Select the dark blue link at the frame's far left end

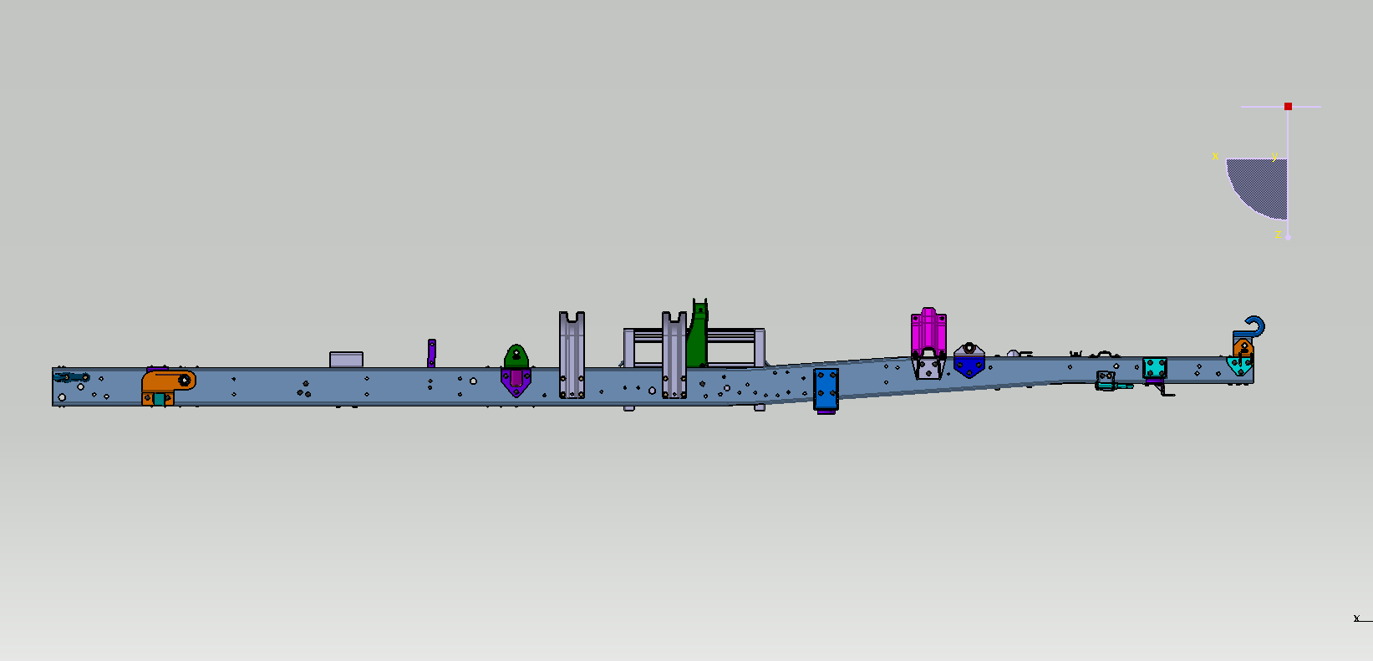71,377
